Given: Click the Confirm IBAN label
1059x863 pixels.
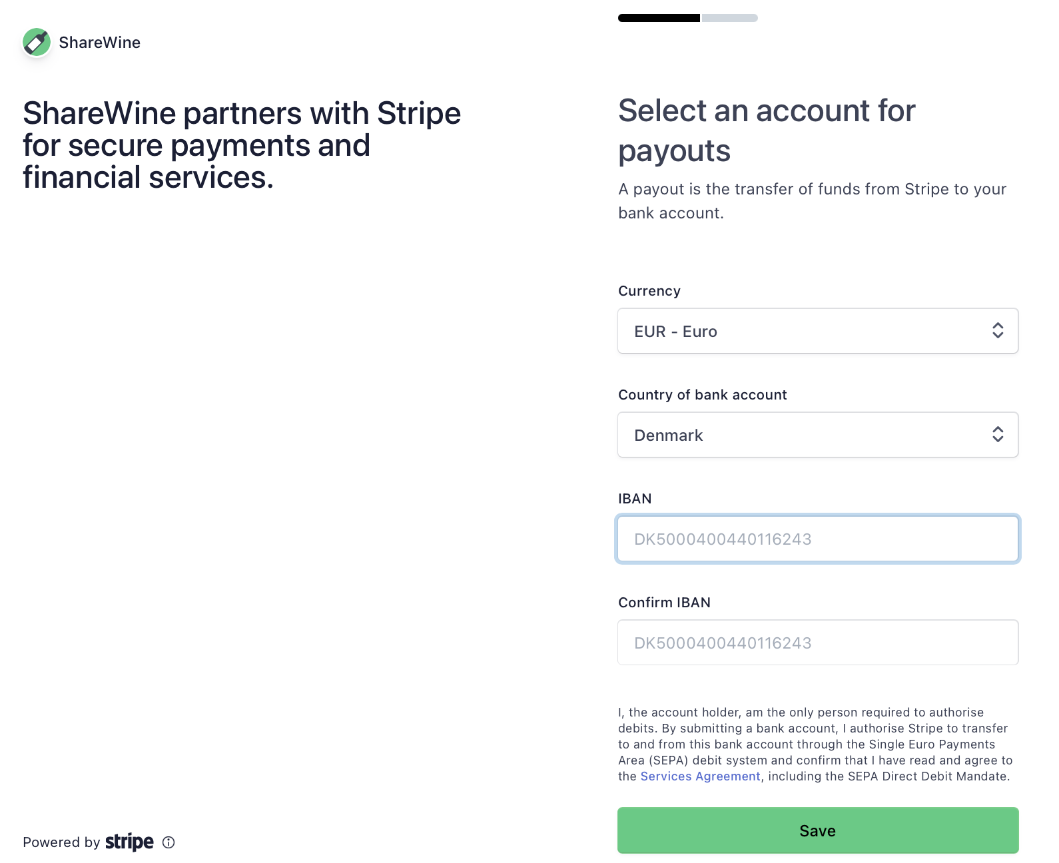Looking at the screenshot, I should click(664, 603).
